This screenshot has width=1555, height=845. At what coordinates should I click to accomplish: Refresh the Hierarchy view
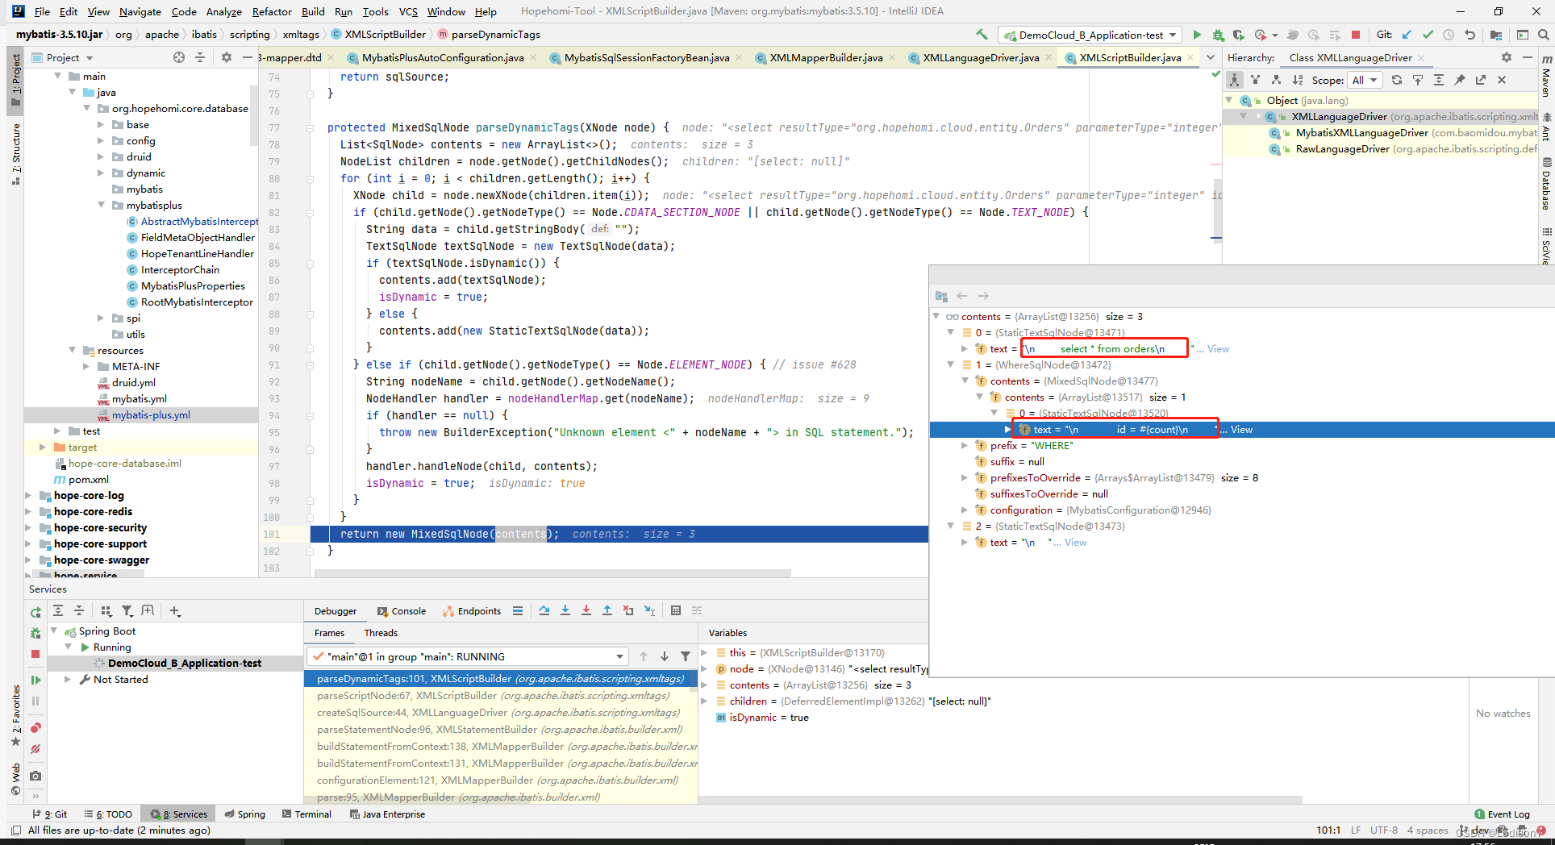point(1397,80)
